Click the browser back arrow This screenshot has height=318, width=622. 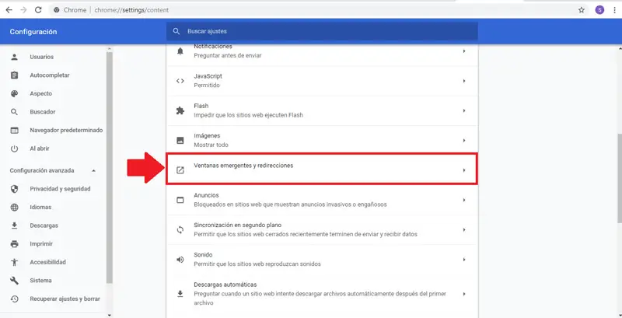coord(9,10)
